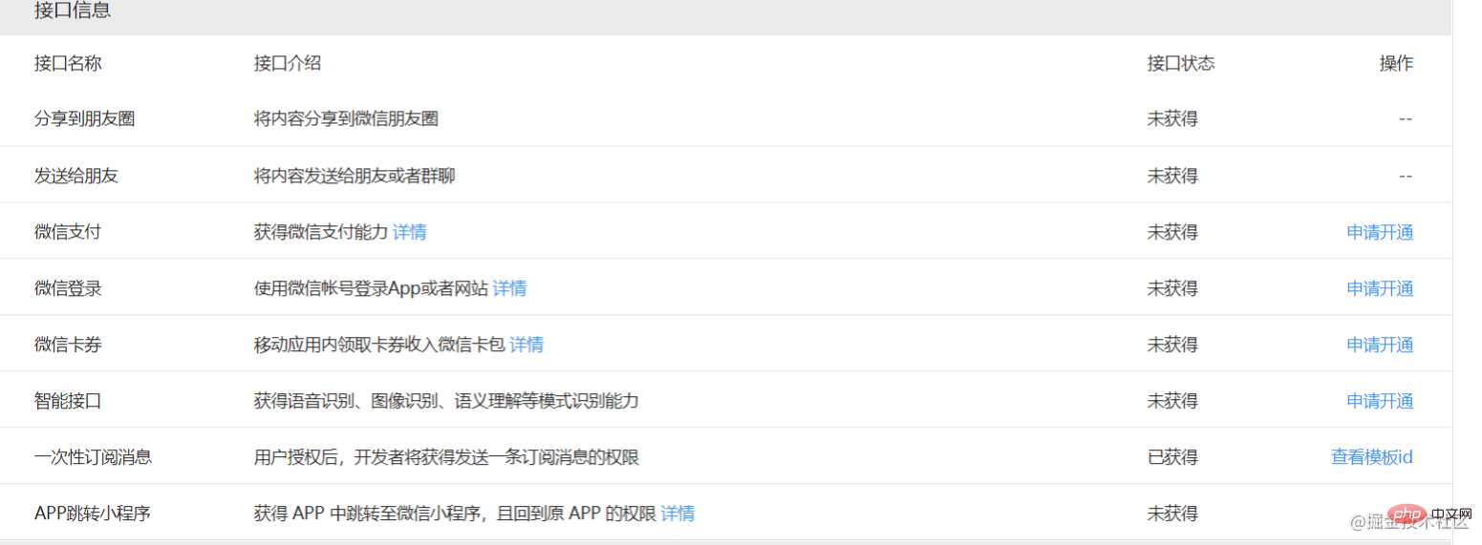Open 申请开通 for 微信卡券
Screen dimensions: 1482x545
(1380, 345)
